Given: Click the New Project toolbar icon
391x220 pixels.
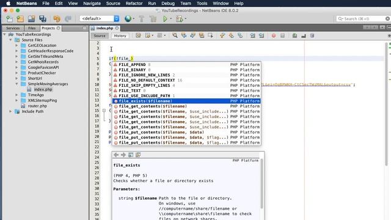Looking at the screenshot, I should click(x=20, y=19).
